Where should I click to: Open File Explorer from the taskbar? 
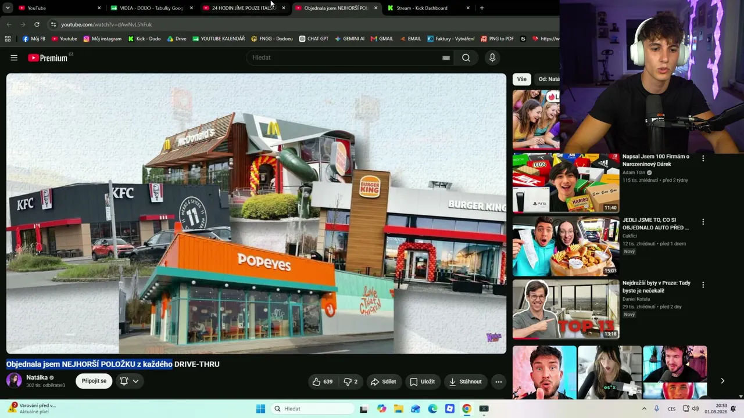click(399, 409)
